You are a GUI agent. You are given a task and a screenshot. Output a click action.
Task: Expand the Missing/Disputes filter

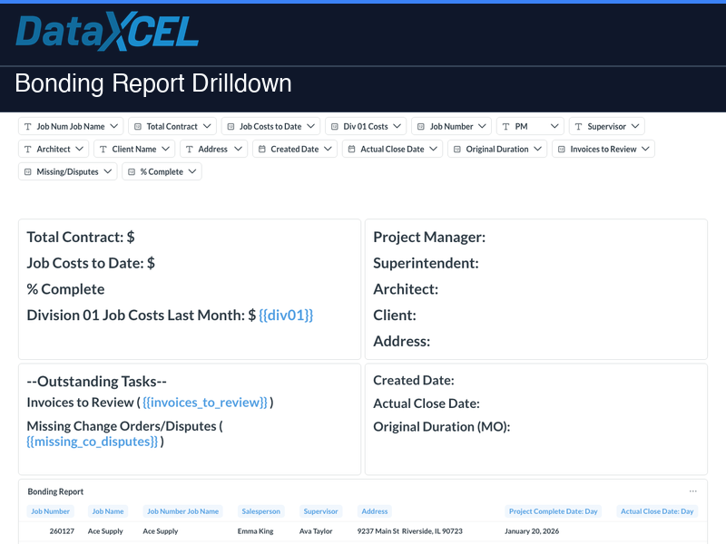[107, 171]
